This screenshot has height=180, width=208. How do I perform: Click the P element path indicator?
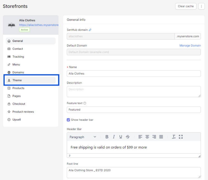[70, 156]
